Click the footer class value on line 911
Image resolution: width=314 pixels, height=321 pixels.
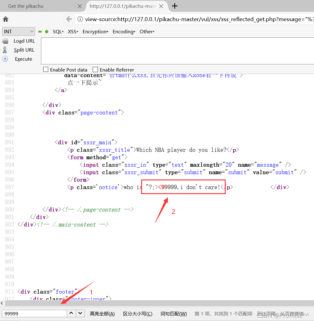tap(65, 291)
